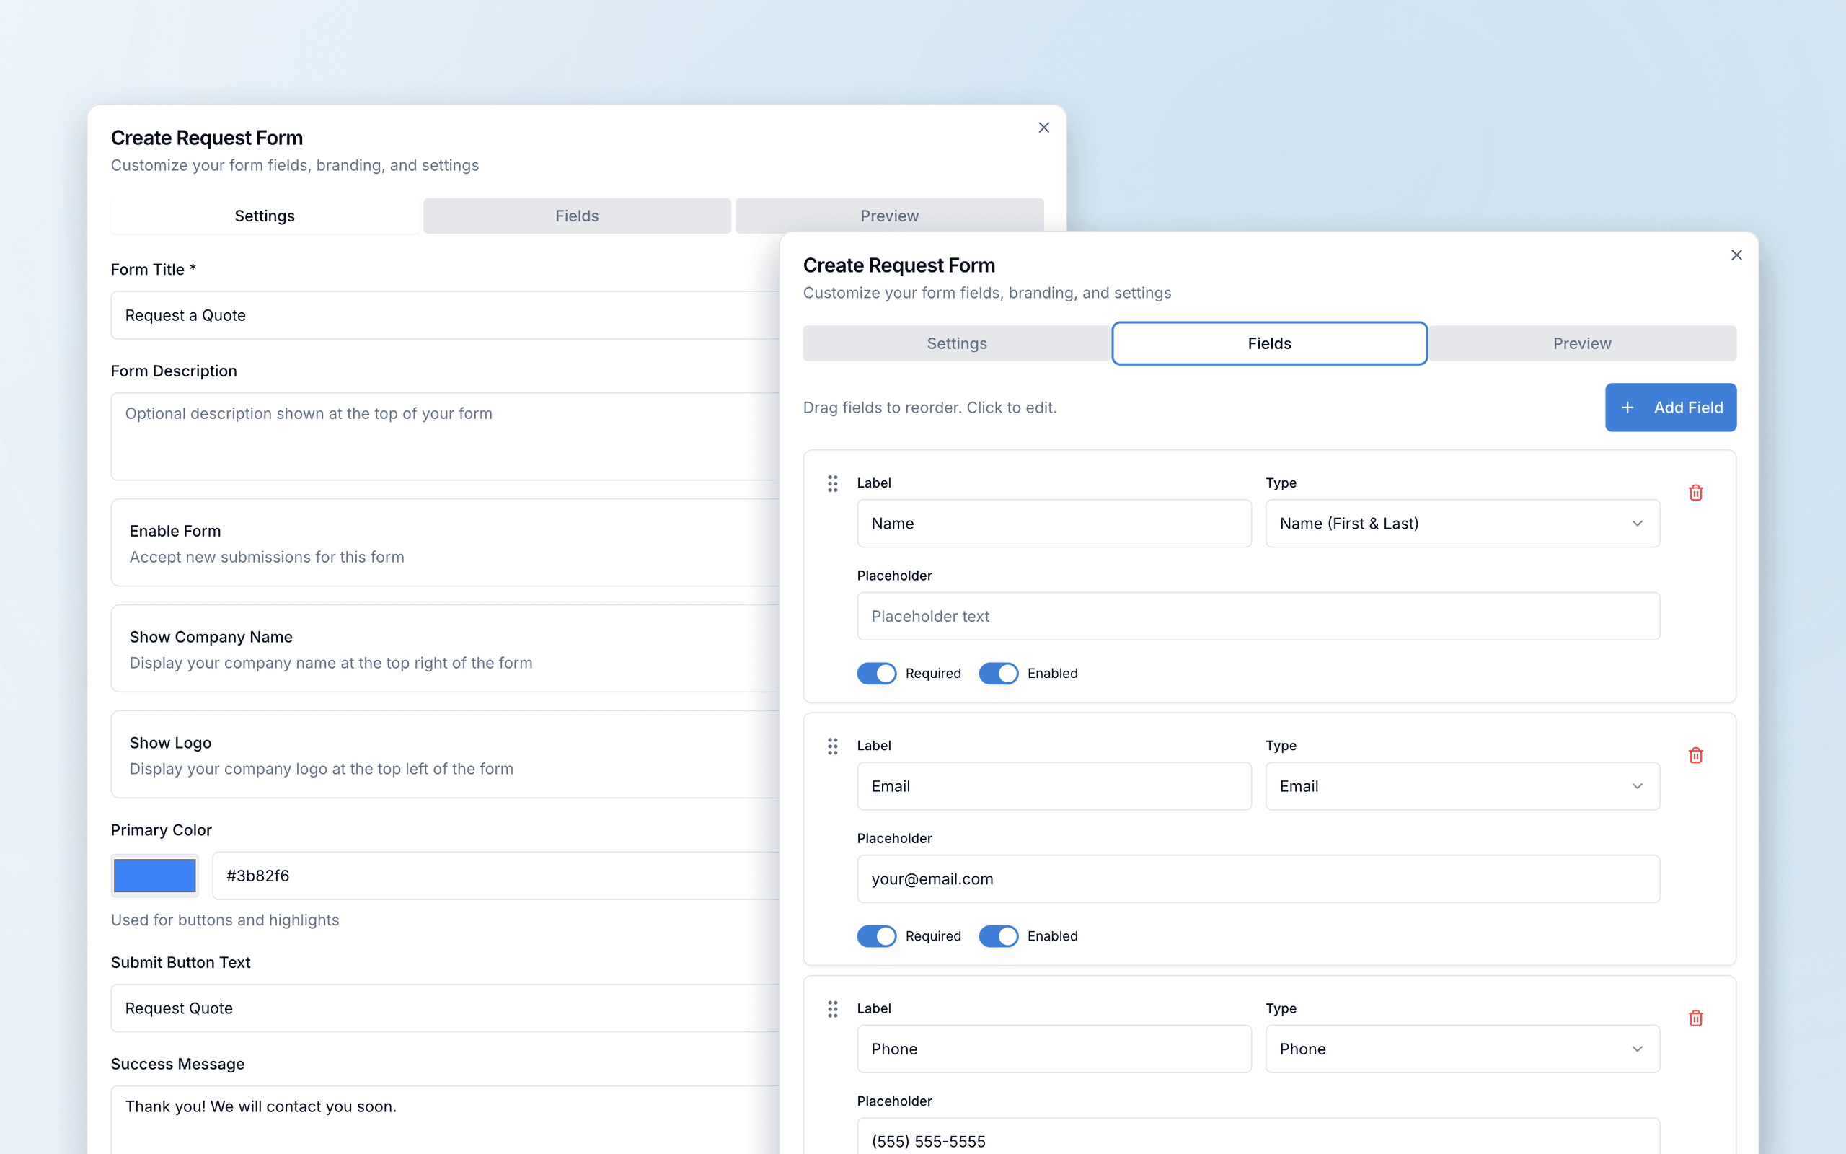Delete the Phone field with trash icon
1846x1154 pixels.
click(1695, 1018)
